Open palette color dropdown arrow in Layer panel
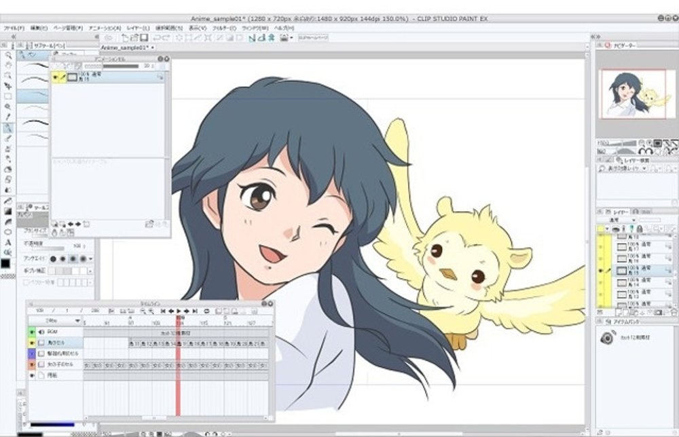This screenshot has width=679, height=437. pos(607,229)
